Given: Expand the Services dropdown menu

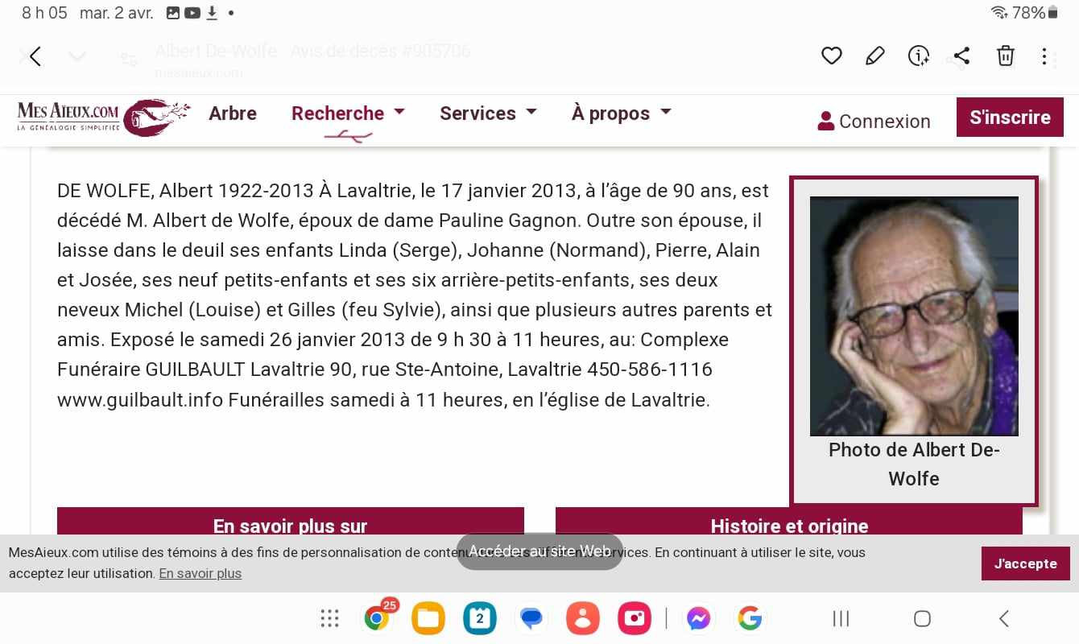Looking at the screenshot, I should (488, 114).
